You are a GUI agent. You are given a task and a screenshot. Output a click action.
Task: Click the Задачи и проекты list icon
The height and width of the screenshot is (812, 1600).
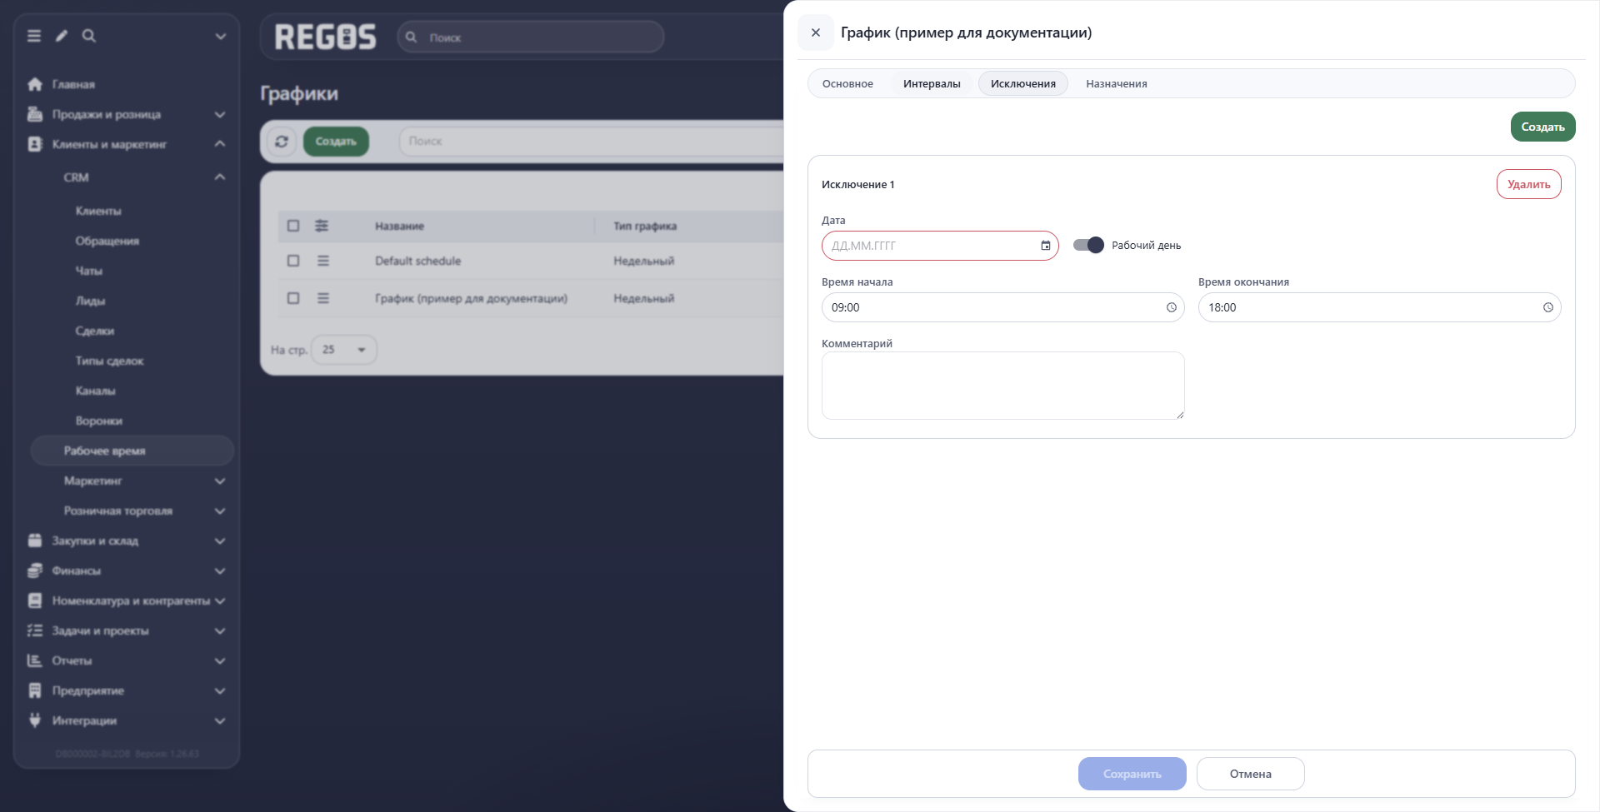click(35, 630)
